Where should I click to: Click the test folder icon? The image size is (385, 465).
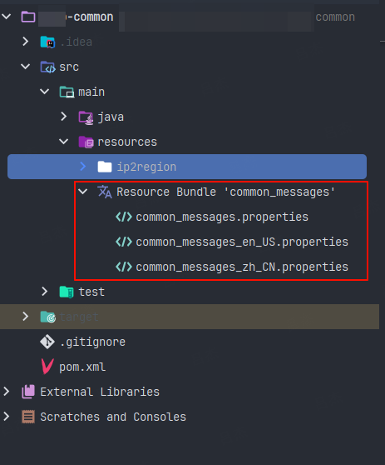pos(67,292)
